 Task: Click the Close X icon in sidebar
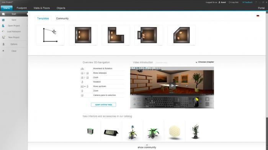point(3,51)
